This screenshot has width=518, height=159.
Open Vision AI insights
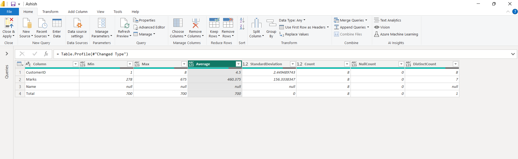(382, 27)
